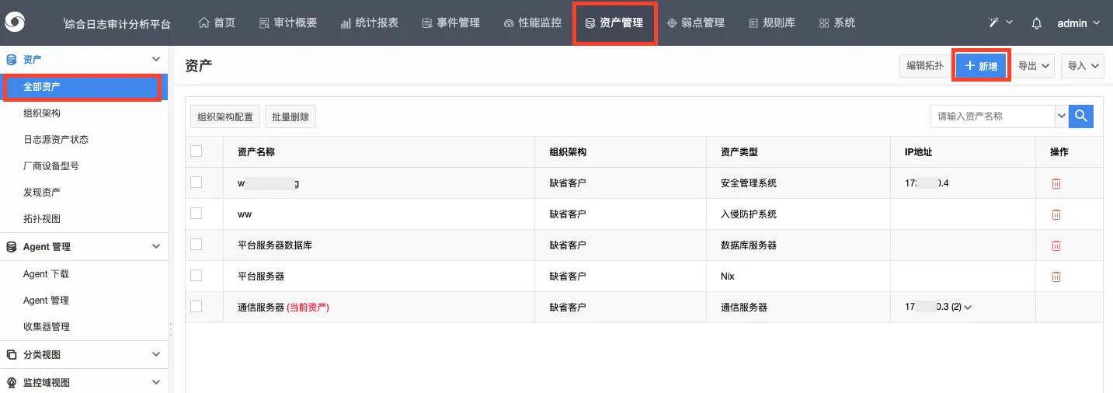Click the 请输入资产名称 search field
The height and width of the screenshot is (393, 1113).
pos(993,116)
